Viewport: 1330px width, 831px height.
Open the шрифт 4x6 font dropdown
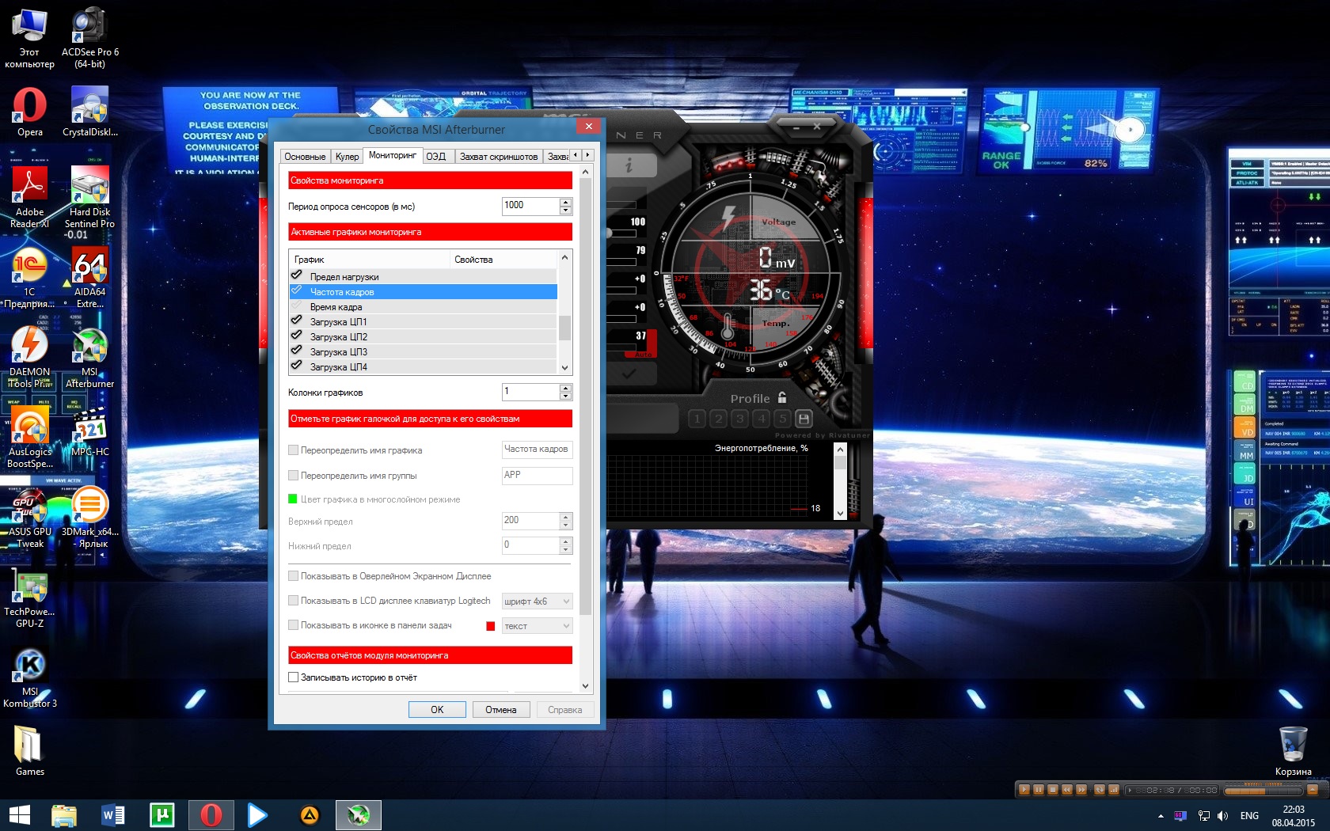coord(537,601)
